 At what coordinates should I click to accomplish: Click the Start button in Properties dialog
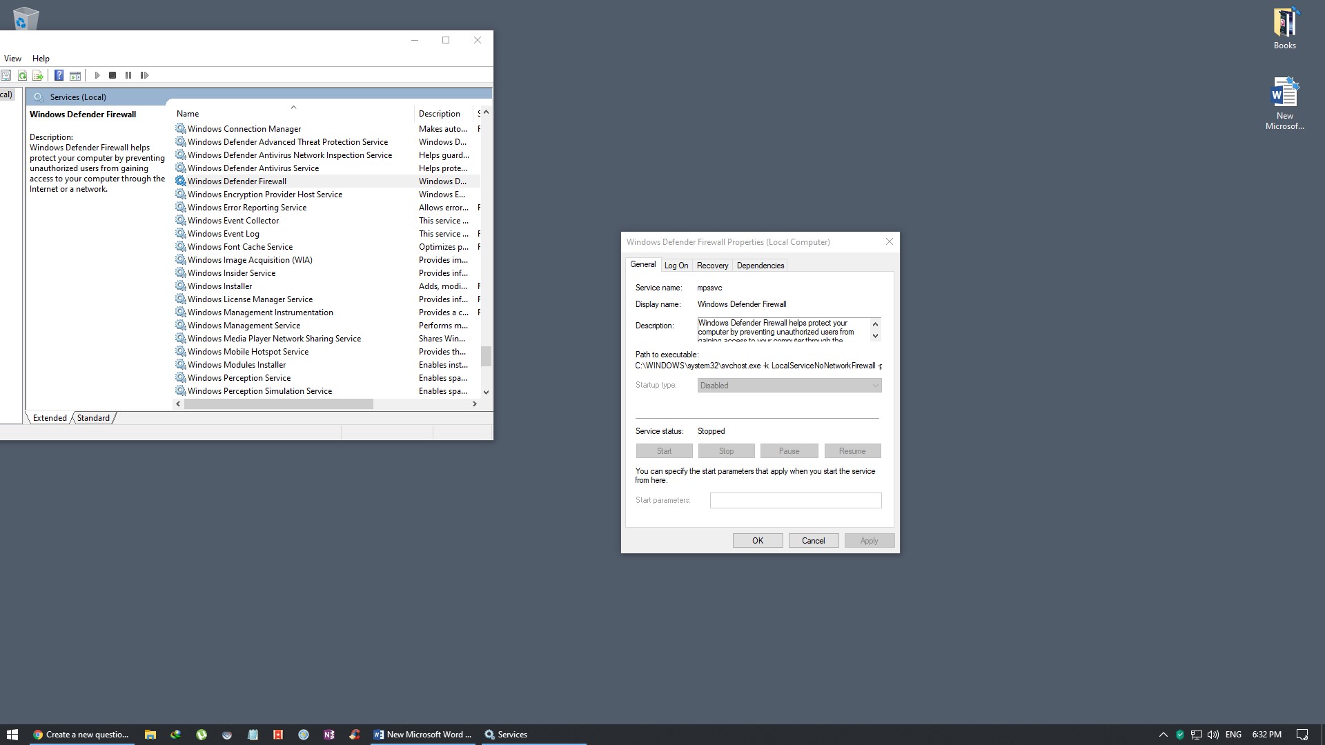point(665,451)
